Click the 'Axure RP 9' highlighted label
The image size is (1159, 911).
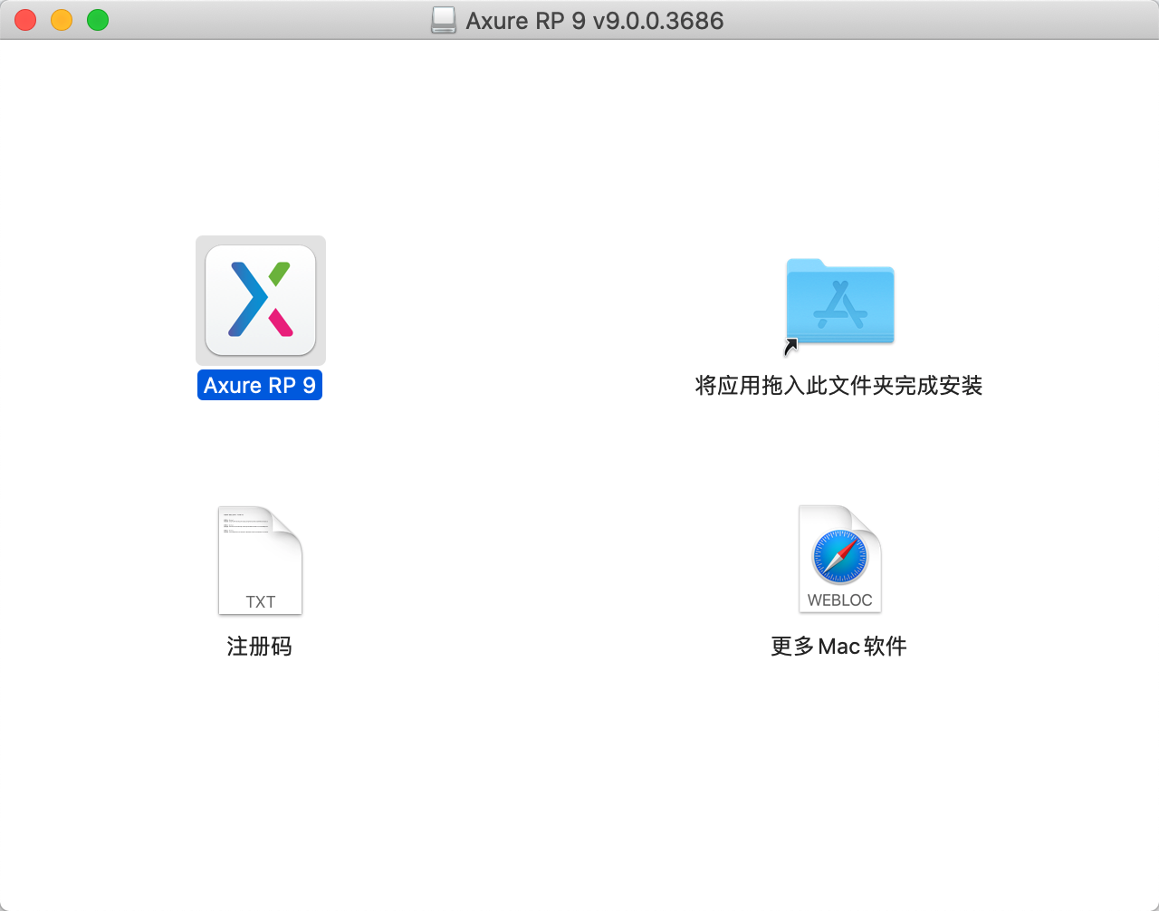(x=260, y=385)
